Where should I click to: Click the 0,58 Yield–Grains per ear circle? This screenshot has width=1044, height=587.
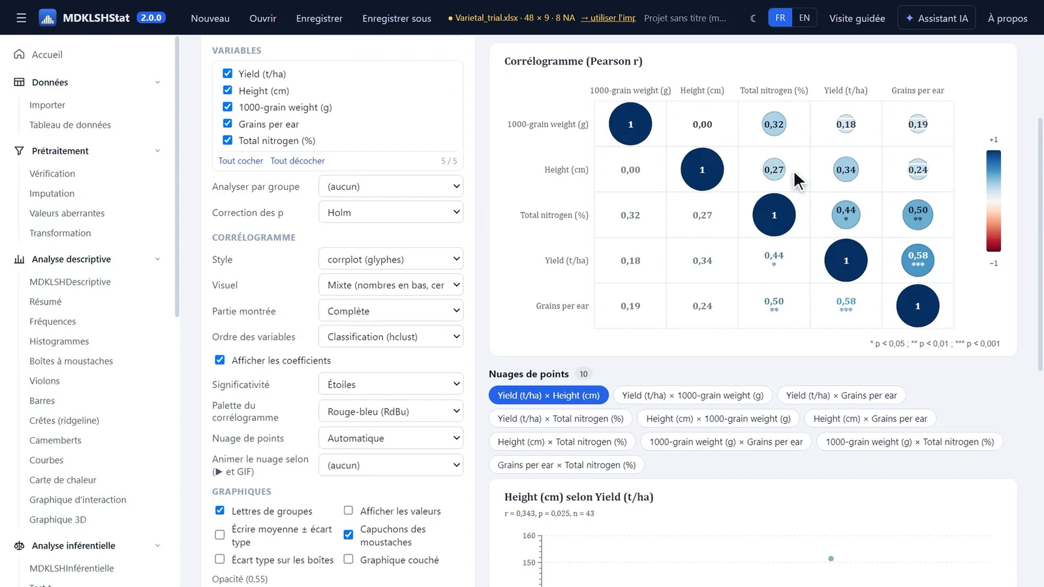[x=917, y=260]
